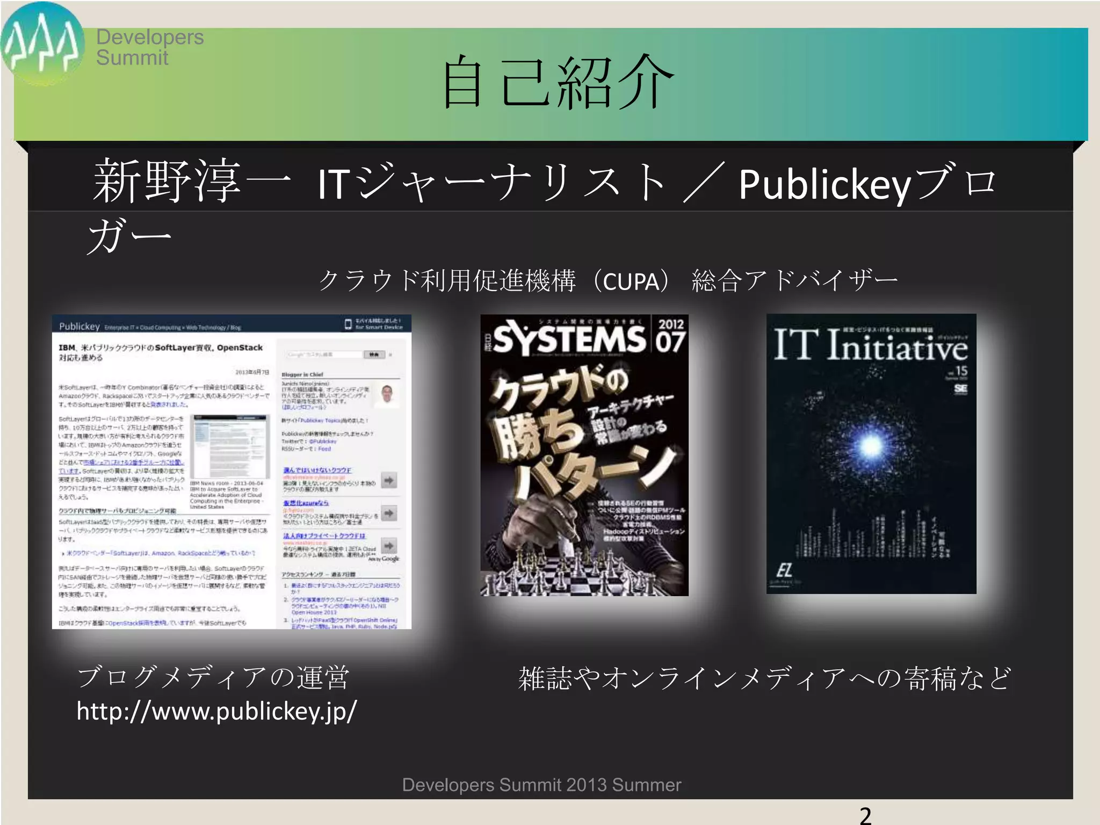The width and height of the screenshot is (1100, 825).
Task: Click the IBM SoftLayer article headline
Action: 161,352
